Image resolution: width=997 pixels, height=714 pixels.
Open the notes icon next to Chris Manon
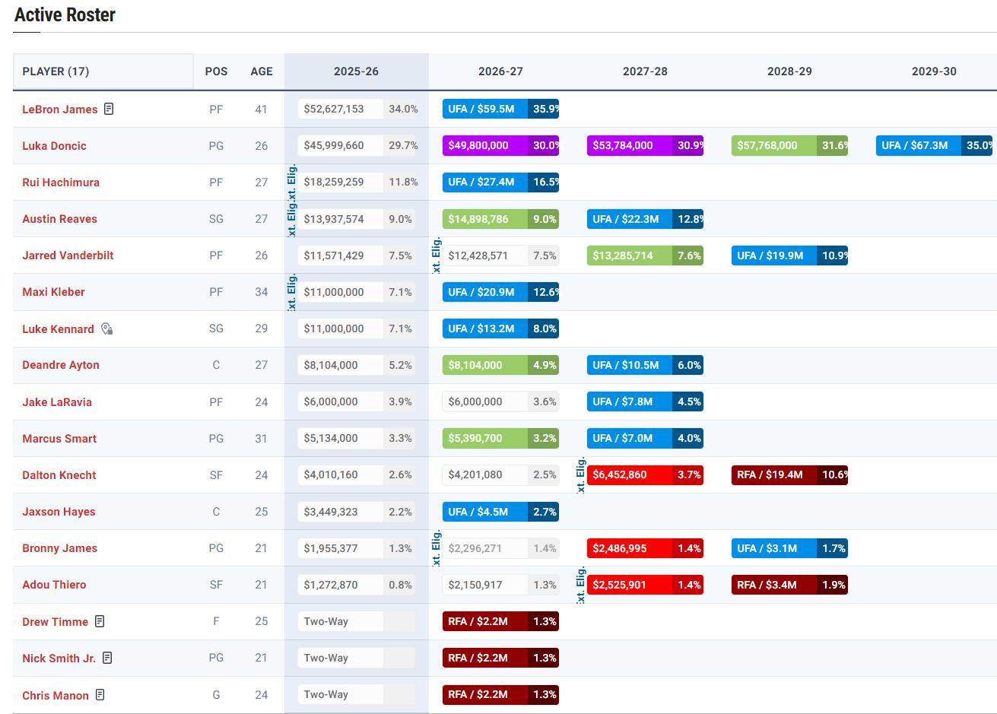(100, 694)
